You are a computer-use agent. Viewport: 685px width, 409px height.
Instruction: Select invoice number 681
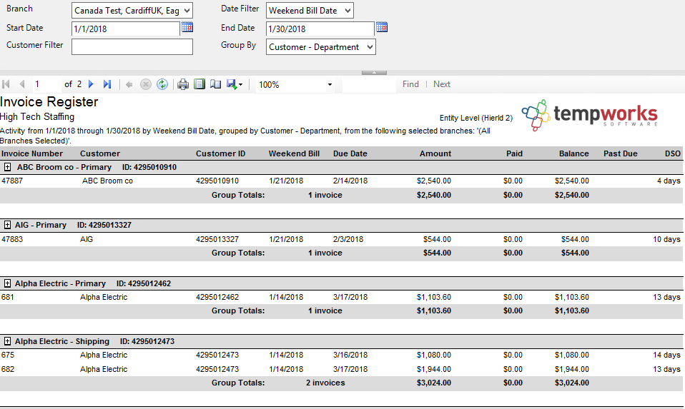point(7,297)
